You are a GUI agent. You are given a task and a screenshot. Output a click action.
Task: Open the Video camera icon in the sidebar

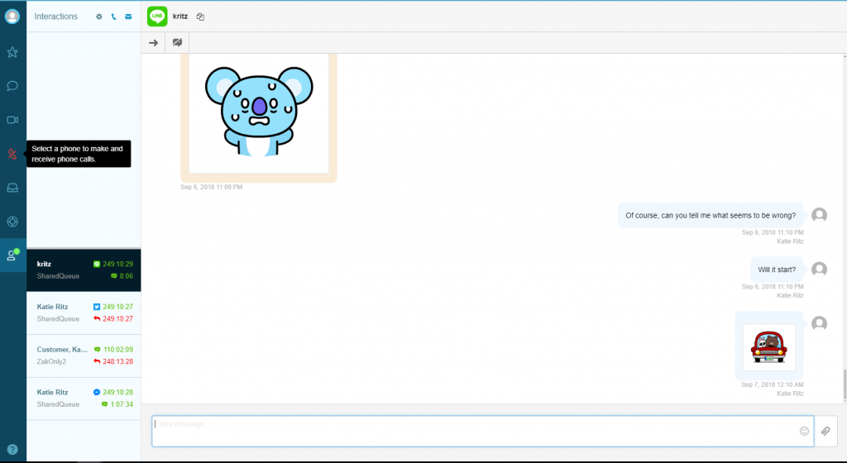point(12,120)
